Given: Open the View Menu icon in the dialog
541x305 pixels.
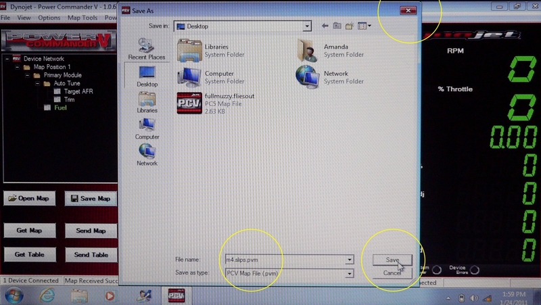Looking at the screenshot, I should click(364, 26).
